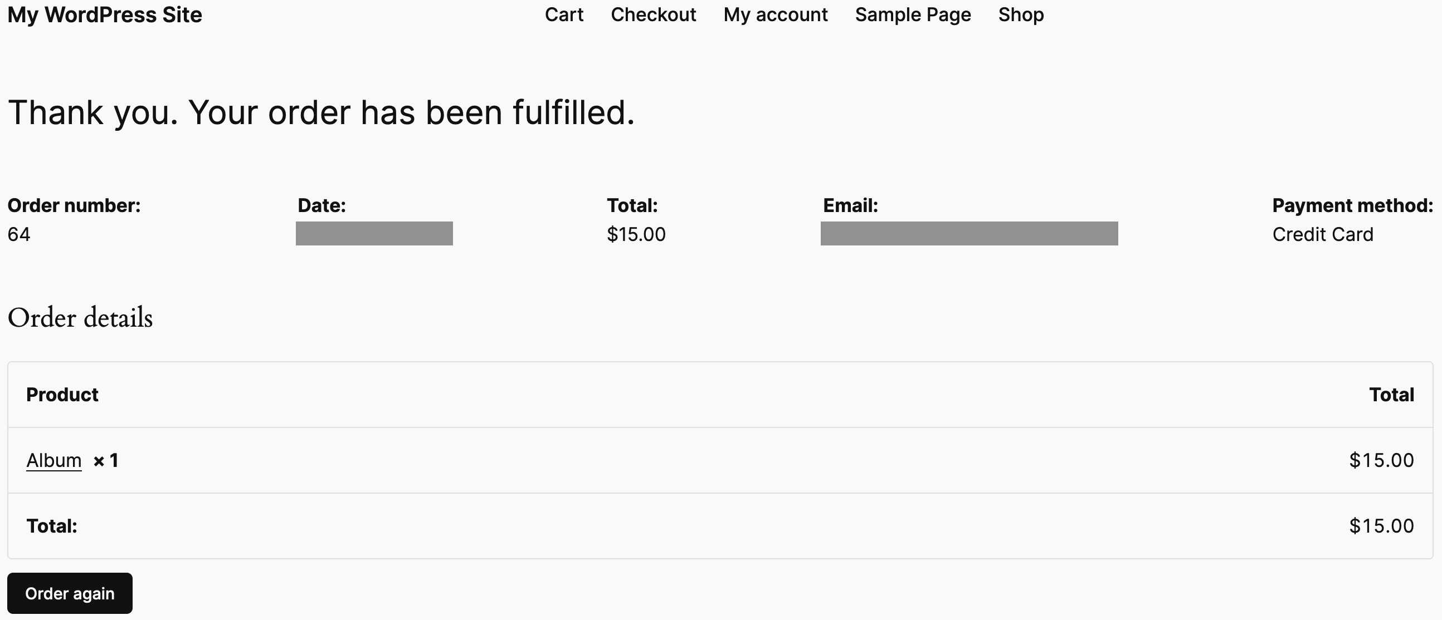Click the Album row price amount
This screenshot has height=620, width=1442.
pos(1381,461)
